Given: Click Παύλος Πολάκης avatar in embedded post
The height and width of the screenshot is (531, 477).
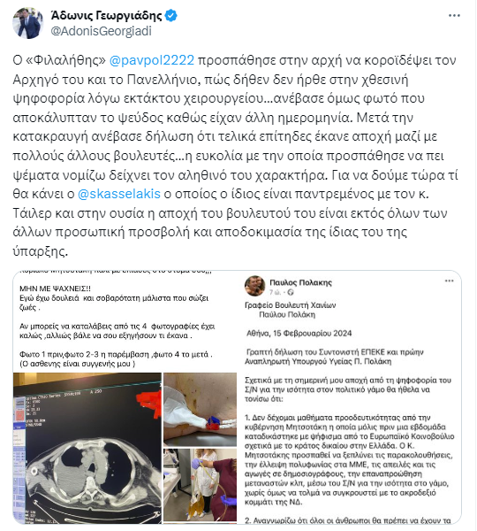Looking at the screenshot, I should coord(255,286).
